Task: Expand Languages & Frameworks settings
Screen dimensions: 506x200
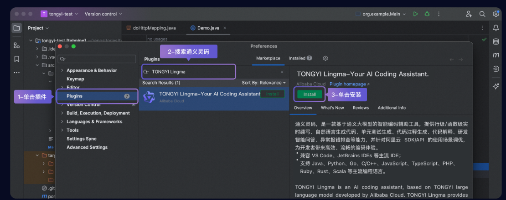Action: [62, 122]
